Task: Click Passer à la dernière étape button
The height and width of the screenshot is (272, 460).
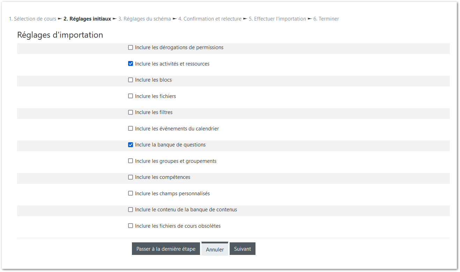Action: [x=166, y=249]
